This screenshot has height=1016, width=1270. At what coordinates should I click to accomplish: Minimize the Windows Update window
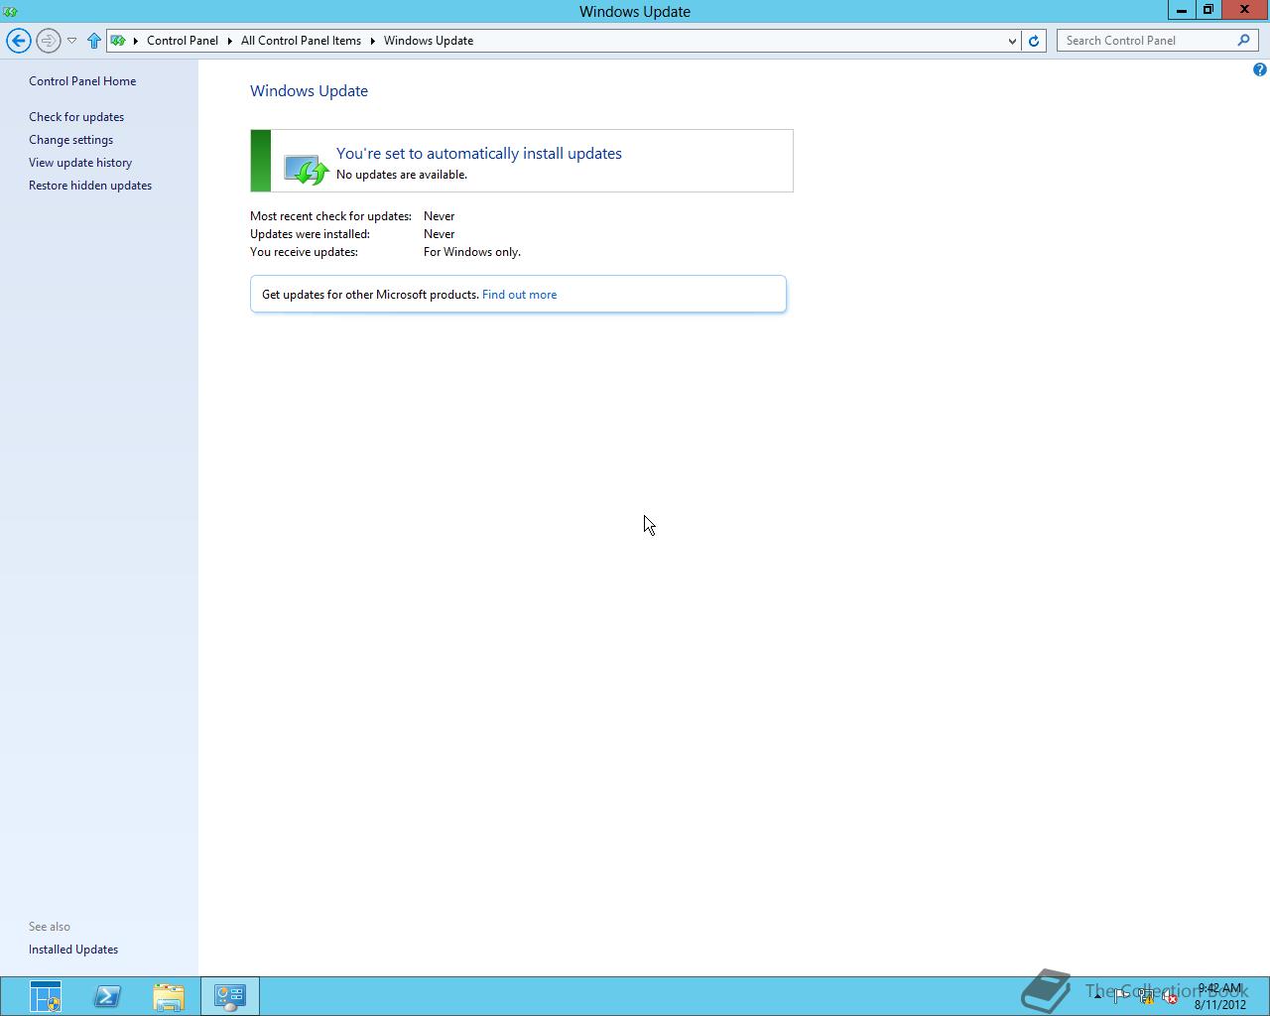(x=1181, y=10)
